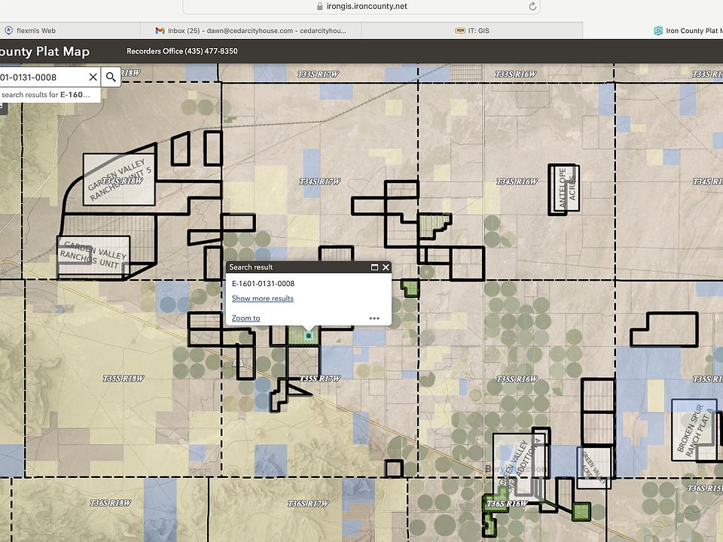Click the Show more results link

tap(262, 298)
